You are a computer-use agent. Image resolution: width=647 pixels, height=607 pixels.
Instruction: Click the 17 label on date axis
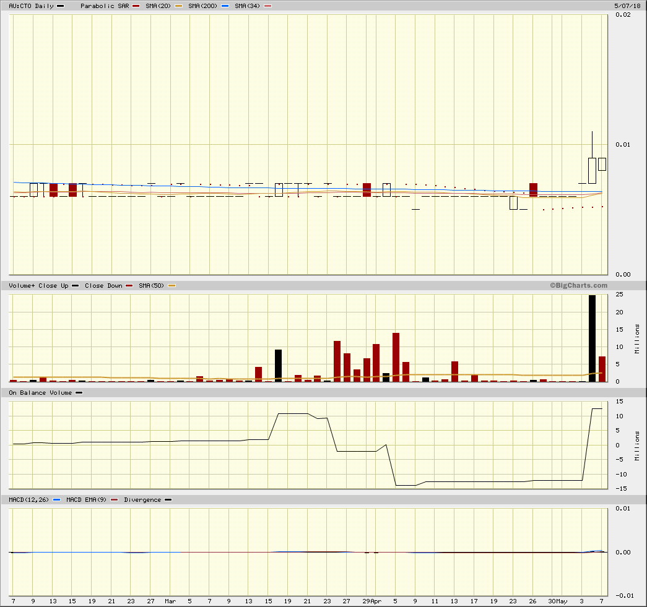pyautogui.click(x=474, y=601)
